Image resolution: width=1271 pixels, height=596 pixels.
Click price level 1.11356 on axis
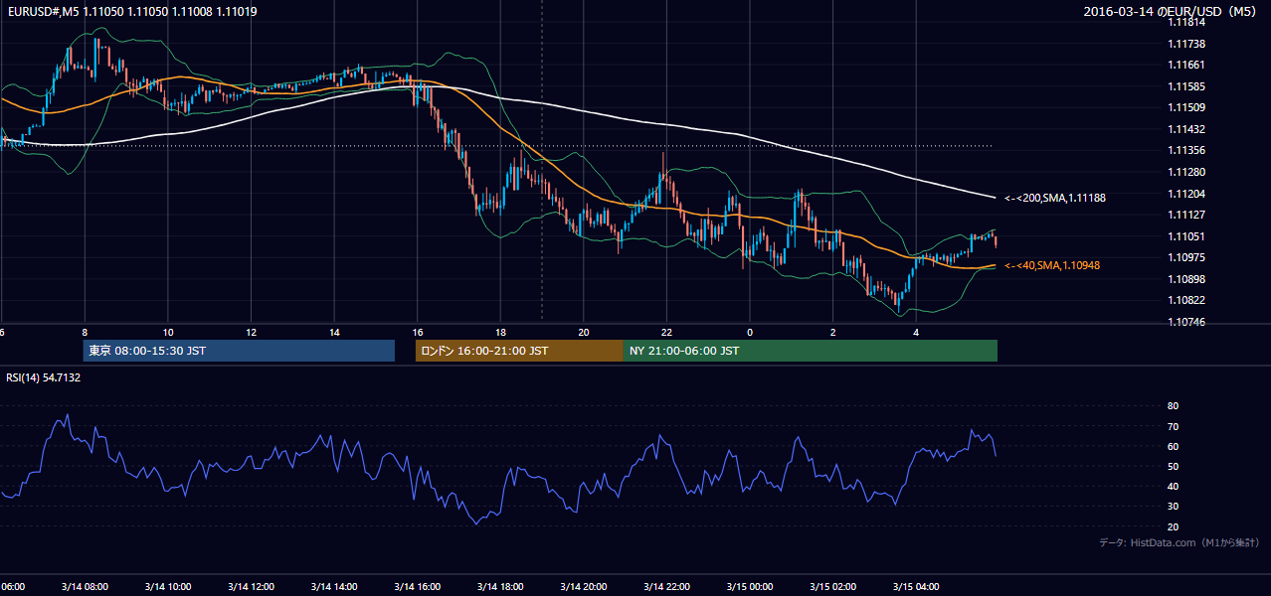(1187, 150)
